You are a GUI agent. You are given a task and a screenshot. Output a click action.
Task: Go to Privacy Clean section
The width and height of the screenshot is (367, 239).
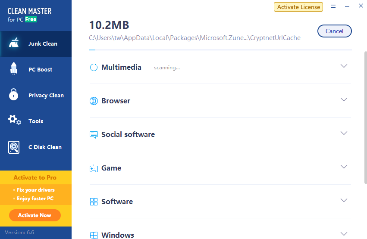[36, 95]
